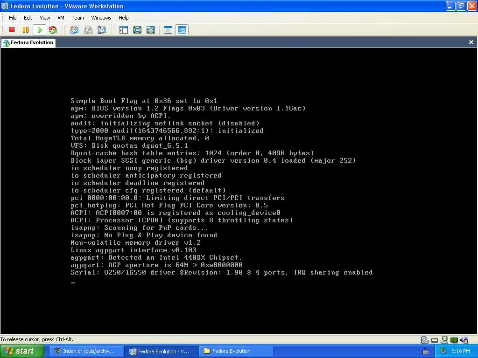Screen dimensions: 478x358
Task: Open the View menu
Action: pos(45,18)
